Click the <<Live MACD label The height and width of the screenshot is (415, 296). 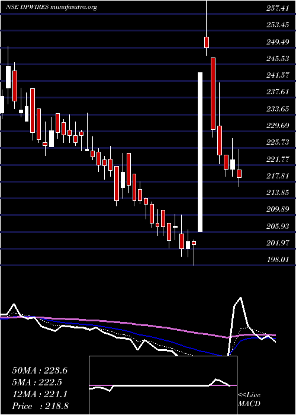point(249,400)
